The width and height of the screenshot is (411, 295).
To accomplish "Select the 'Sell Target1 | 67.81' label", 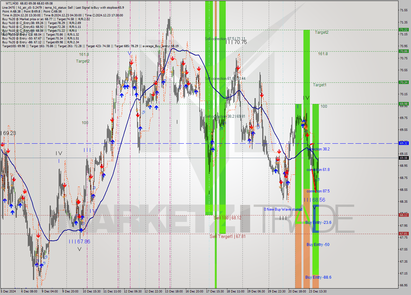I will pos(227,236).
